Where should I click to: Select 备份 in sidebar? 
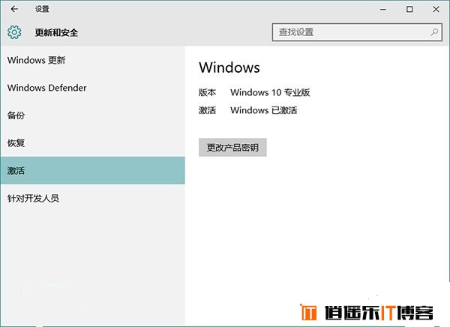[92, 115]
